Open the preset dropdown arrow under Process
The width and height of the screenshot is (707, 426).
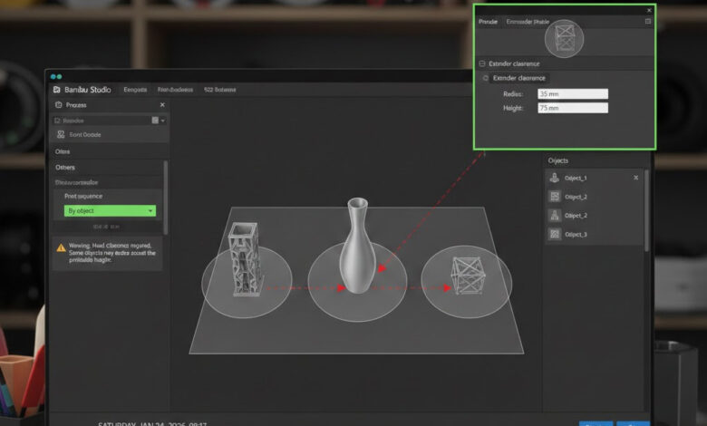pyautogui.click(x=162, y=120)
